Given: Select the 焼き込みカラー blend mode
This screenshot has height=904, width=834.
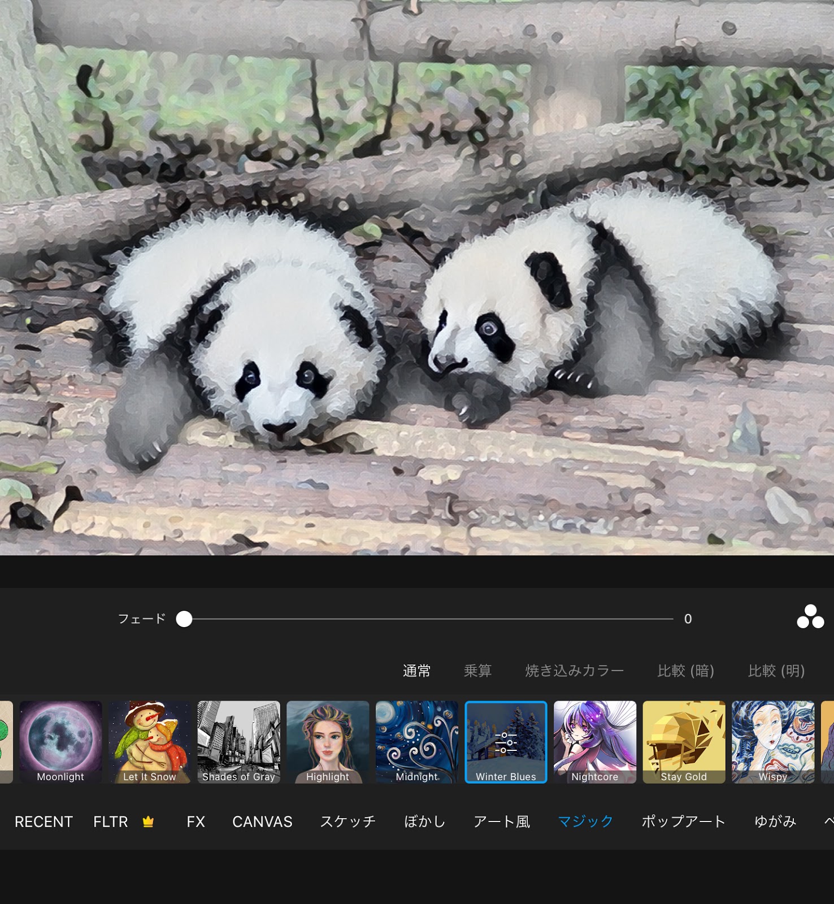Looking at the screenshot, I should coord(575,671).
